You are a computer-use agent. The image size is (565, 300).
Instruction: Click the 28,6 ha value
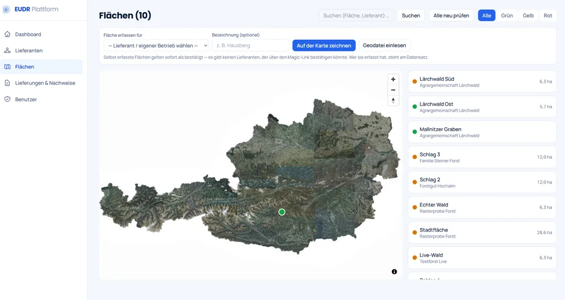click(x=544, y=233)
